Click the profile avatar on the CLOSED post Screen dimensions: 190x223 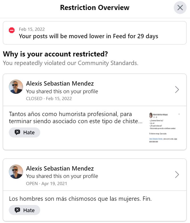pos(16,87)
